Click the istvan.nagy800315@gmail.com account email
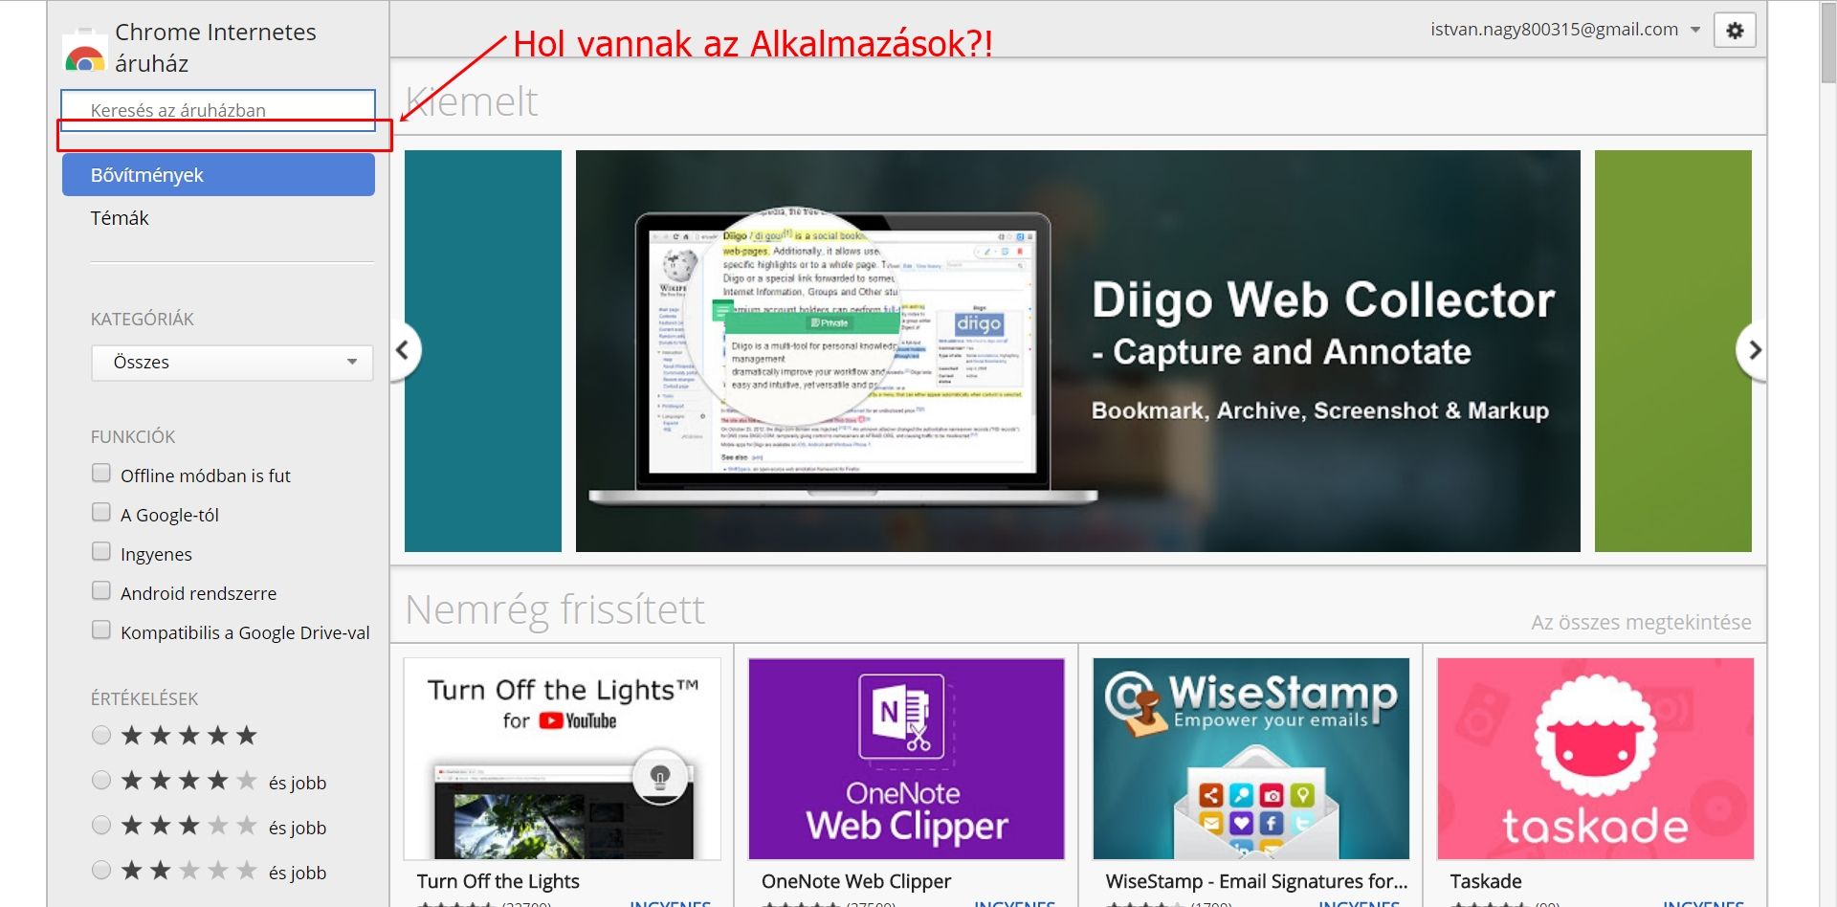Image resolution: width=1837 pixels, height=907 pixels. click(1554, 30)
